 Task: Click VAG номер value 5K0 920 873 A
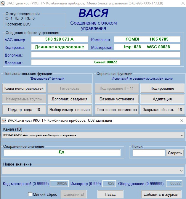click(x=60, y=39)
